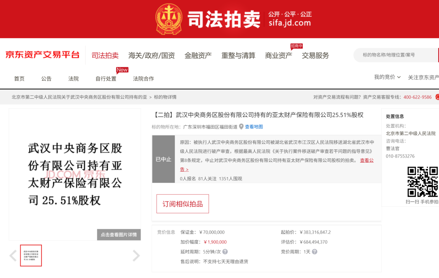Click the search input for 标的物名称

(396, 55)
